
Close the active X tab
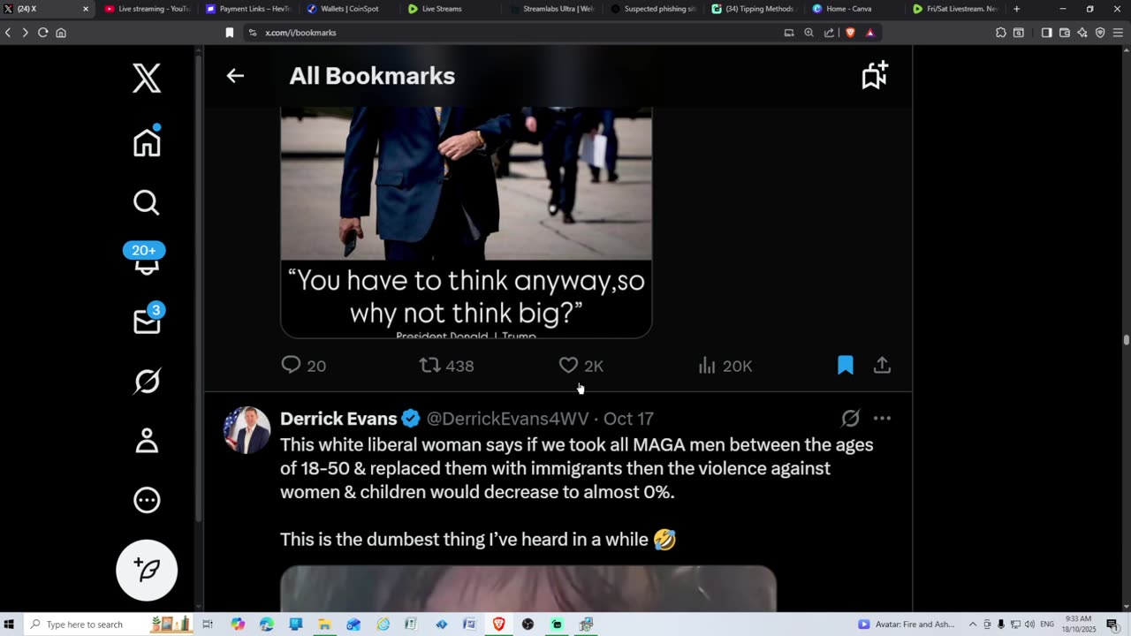86,9
